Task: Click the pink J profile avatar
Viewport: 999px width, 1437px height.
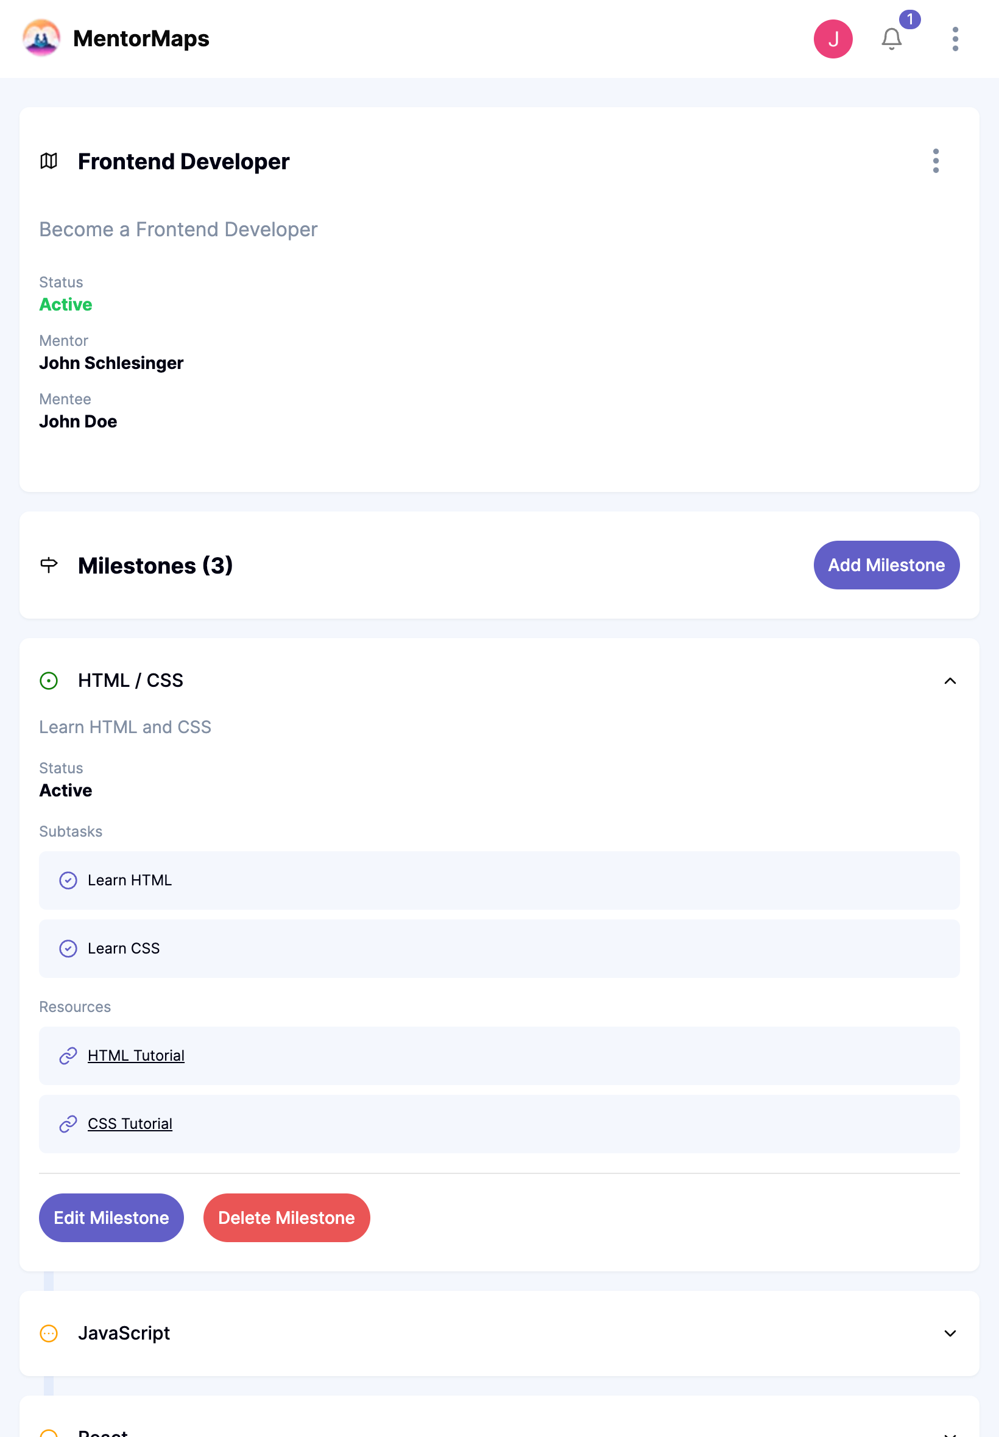Action: (833, 38)
